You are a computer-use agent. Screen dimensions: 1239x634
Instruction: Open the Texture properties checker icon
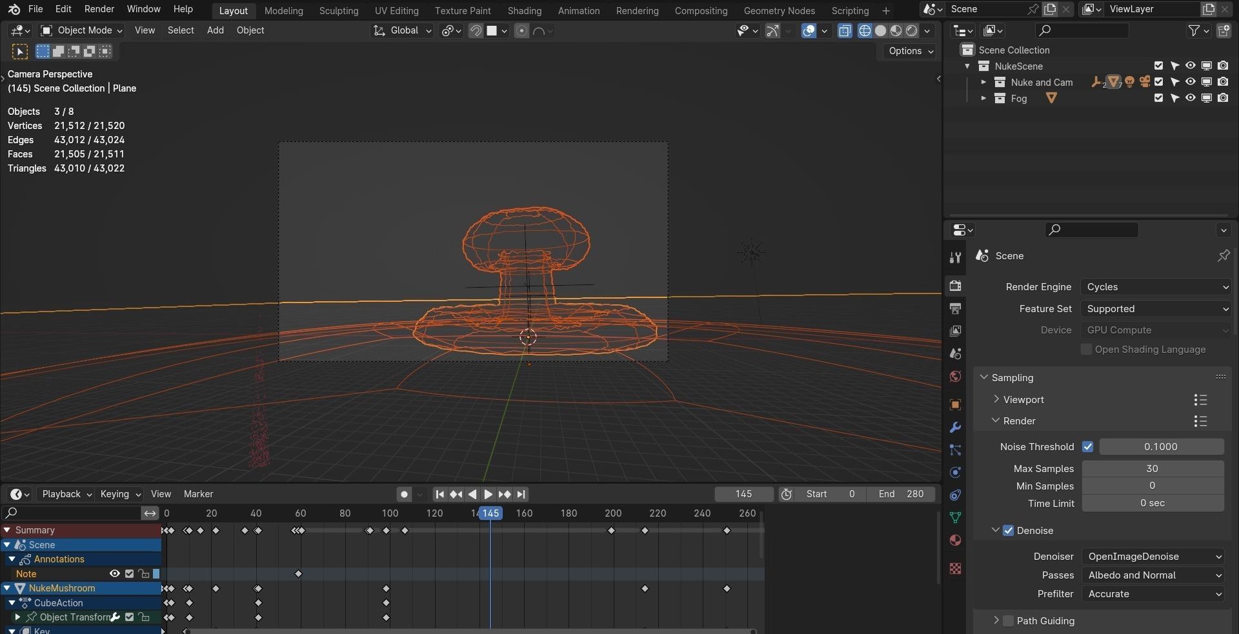(956, 568)
